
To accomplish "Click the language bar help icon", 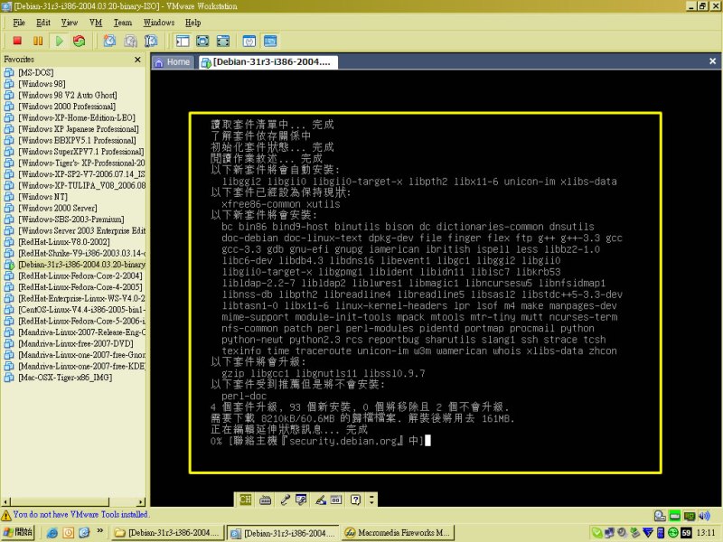I will click(x=355, y=500).
